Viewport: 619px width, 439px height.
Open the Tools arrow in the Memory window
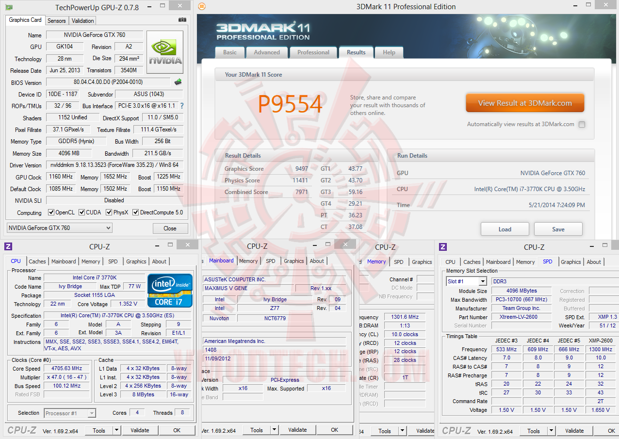402,431
